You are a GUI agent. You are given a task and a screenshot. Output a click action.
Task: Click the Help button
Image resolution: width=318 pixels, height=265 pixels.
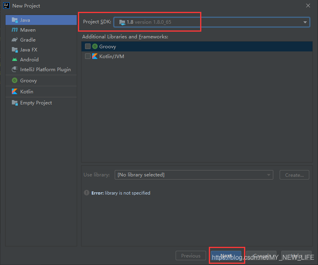pyautogui.click(x=296, y=256)
